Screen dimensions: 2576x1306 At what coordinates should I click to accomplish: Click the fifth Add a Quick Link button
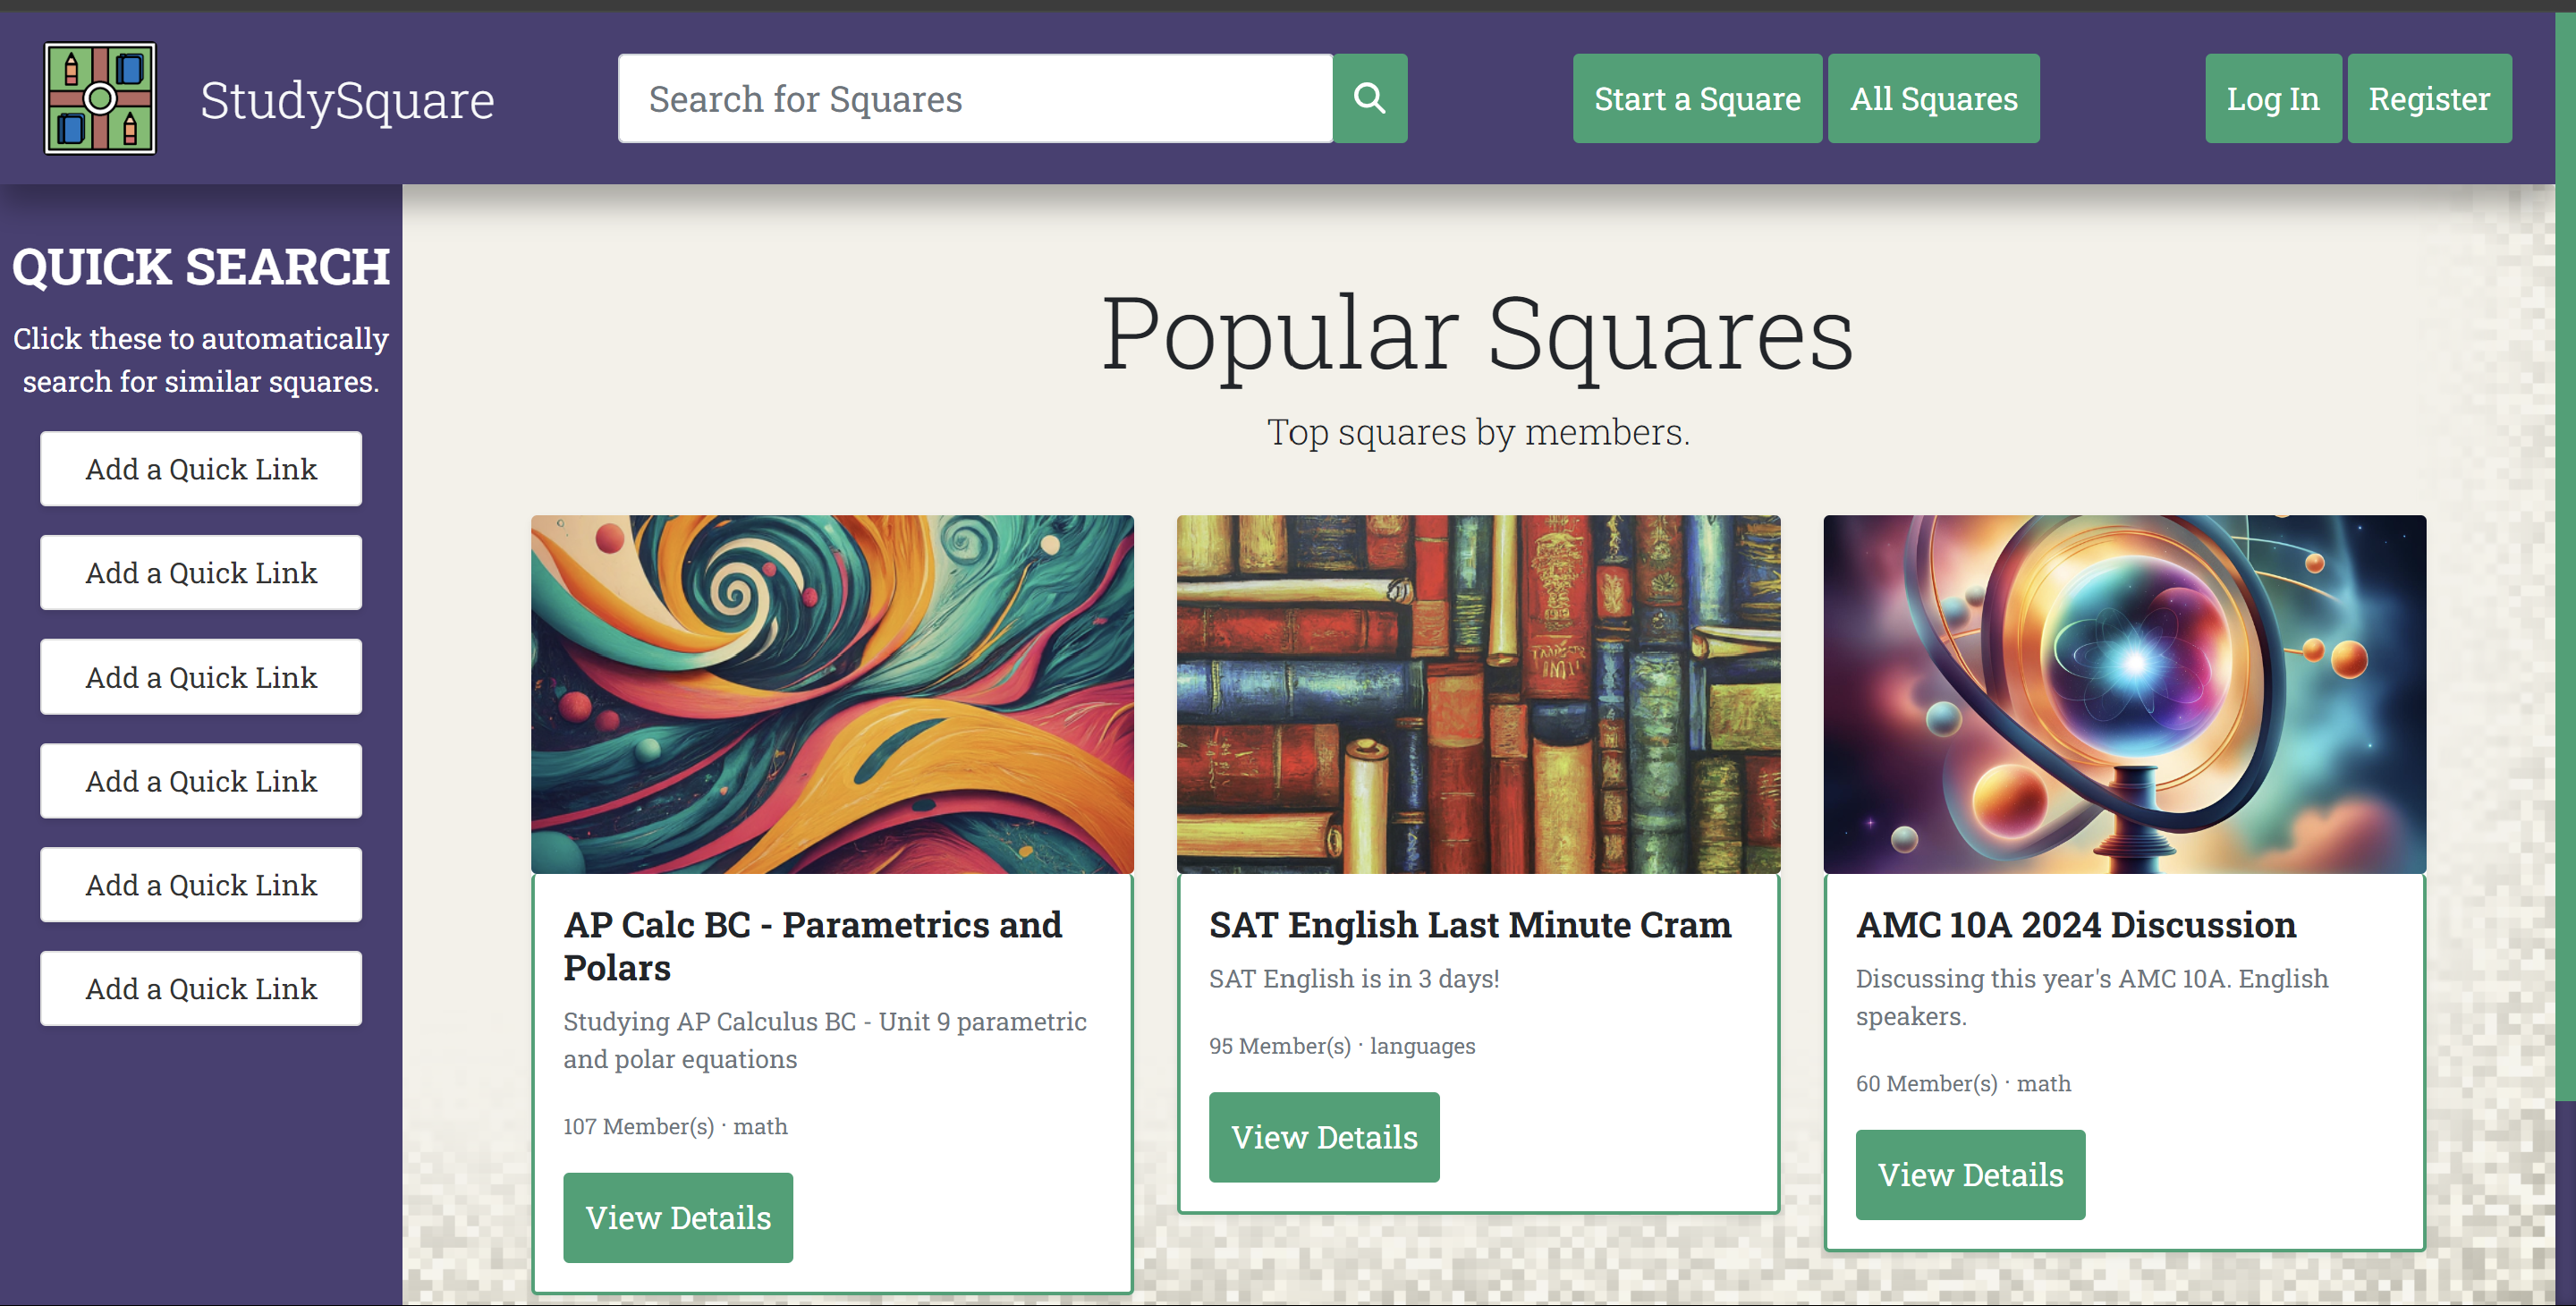(201, 885)
